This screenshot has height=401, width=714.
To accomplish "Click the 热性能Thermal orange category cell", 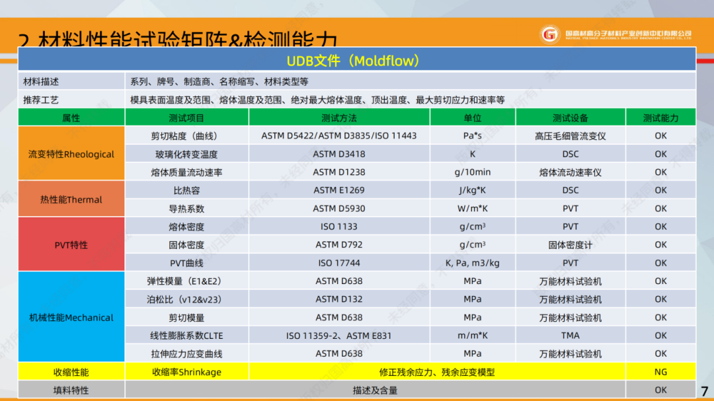I will point(71,199).
